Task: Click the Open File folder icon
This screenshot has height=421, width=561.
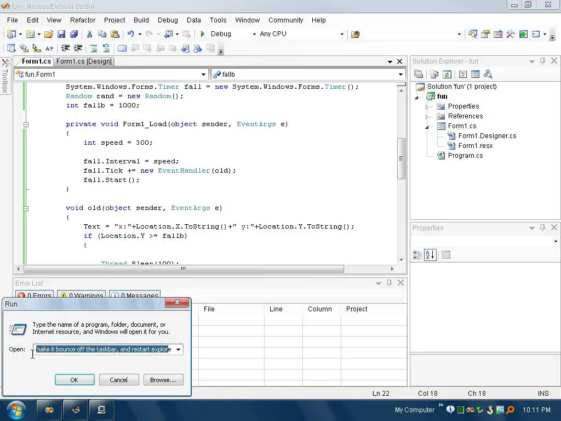Action: click(x=49, y=34)
